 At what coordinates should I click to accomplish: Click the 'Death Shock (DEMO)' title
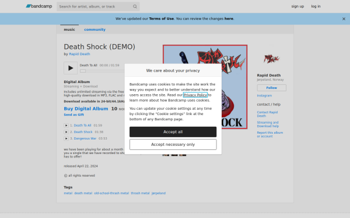(100, 47)
